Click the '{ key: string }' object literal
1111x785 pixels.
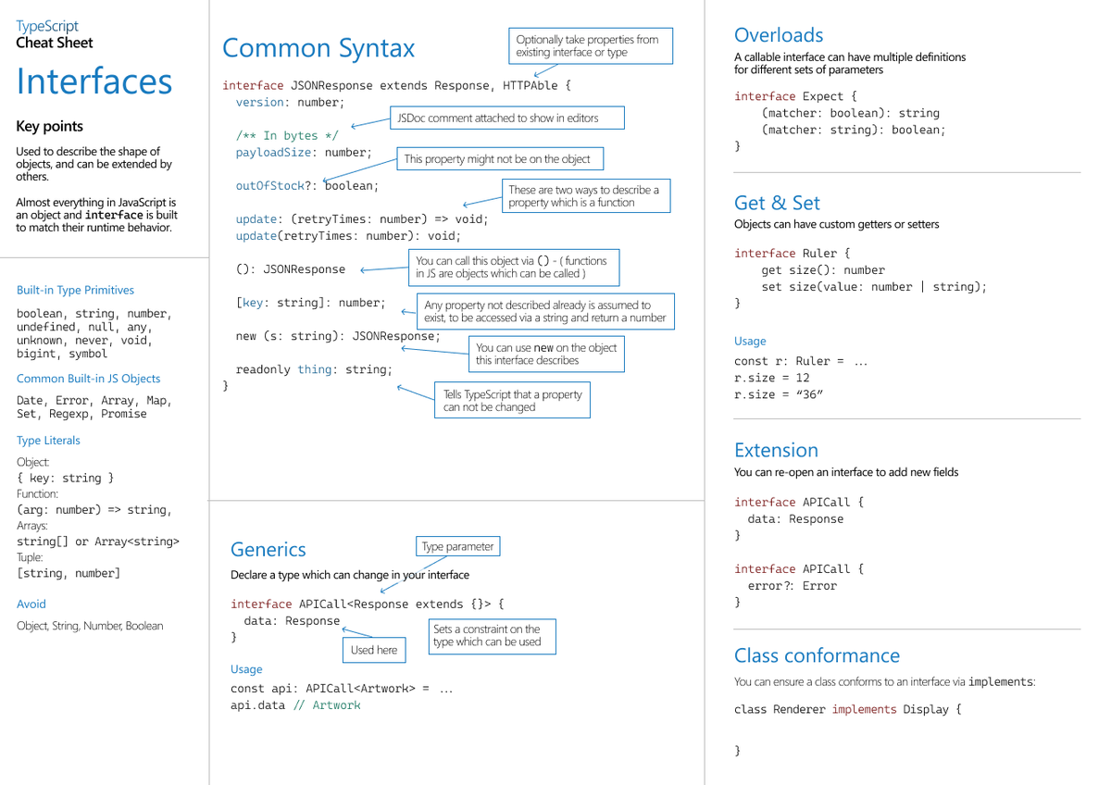click(x=66, y=479)
